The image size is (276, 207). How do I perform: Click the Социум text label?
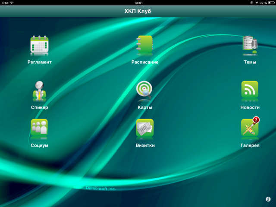(39, 145)
